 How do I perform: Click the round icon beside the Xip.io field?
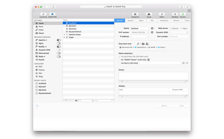tap(183, 63)
